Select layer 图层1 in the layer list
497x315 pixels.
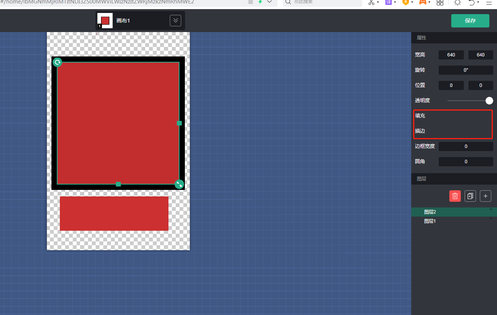tap(454, 221)
